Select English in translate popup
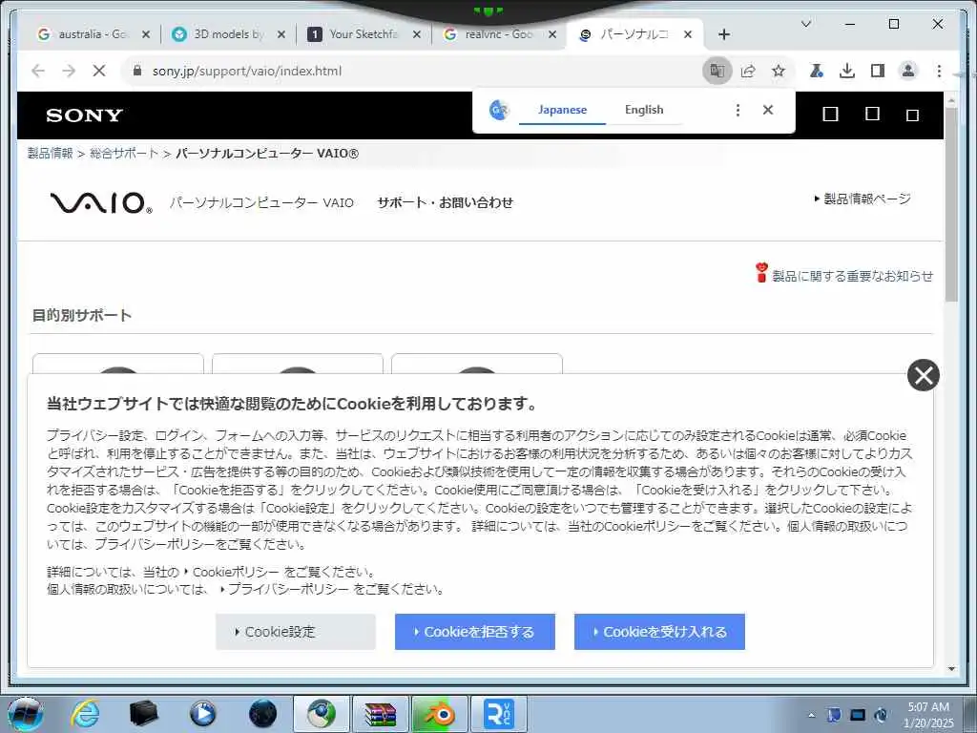The height and width of the screenshot is (733, 977). pyautogui.click(x=644, y=110)
